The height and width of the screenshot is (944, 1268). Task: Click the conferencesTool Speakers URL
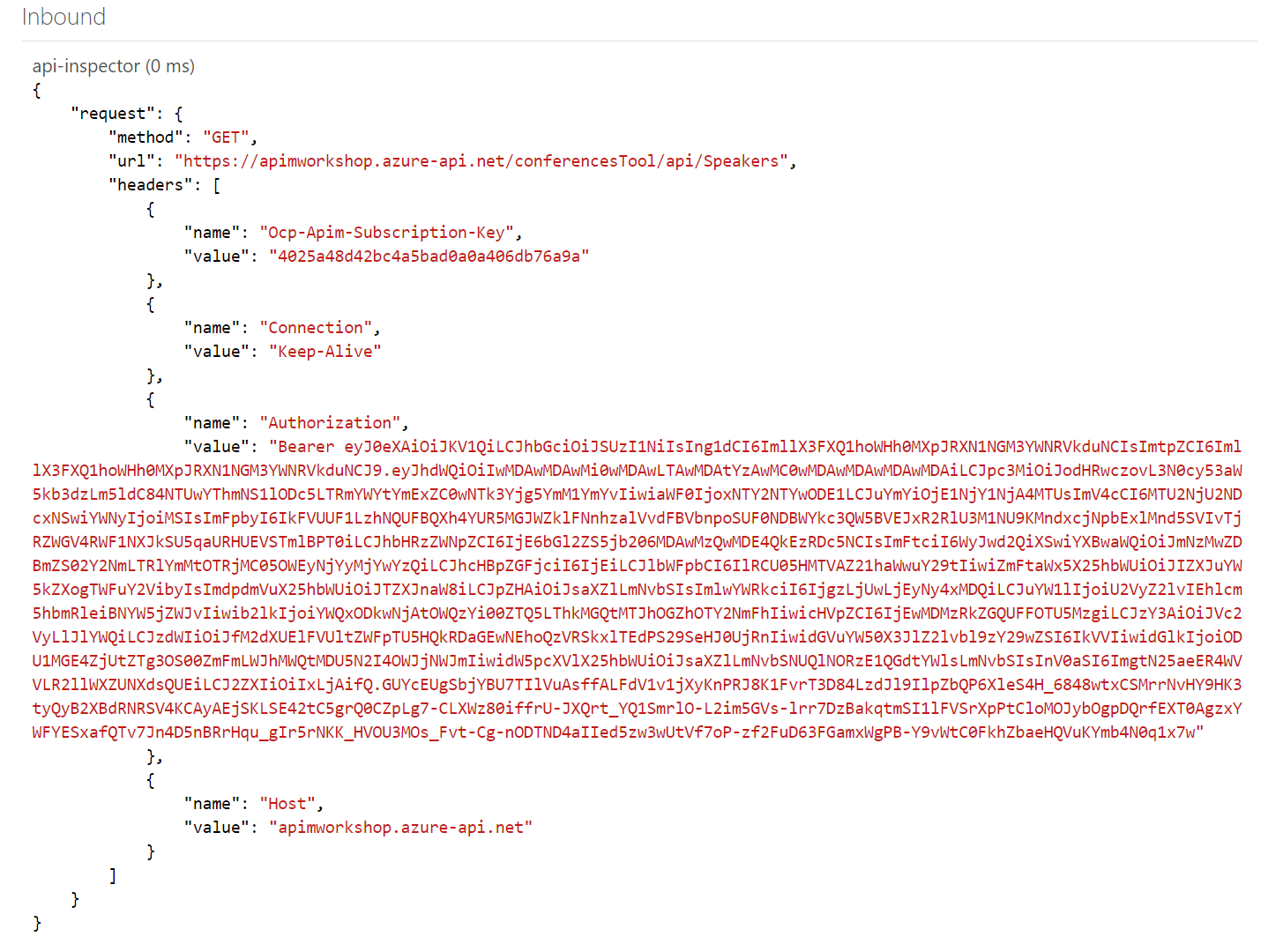pos(485,161)
